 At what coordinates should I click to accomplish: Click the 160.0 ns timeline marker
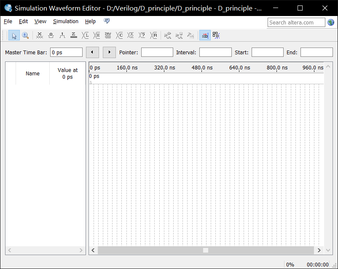pos(127,68)
